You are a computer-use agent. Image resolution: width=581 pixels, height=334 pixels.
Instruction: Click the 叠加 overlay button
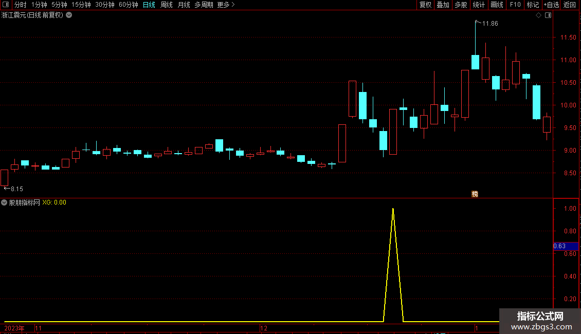point(443,5)
